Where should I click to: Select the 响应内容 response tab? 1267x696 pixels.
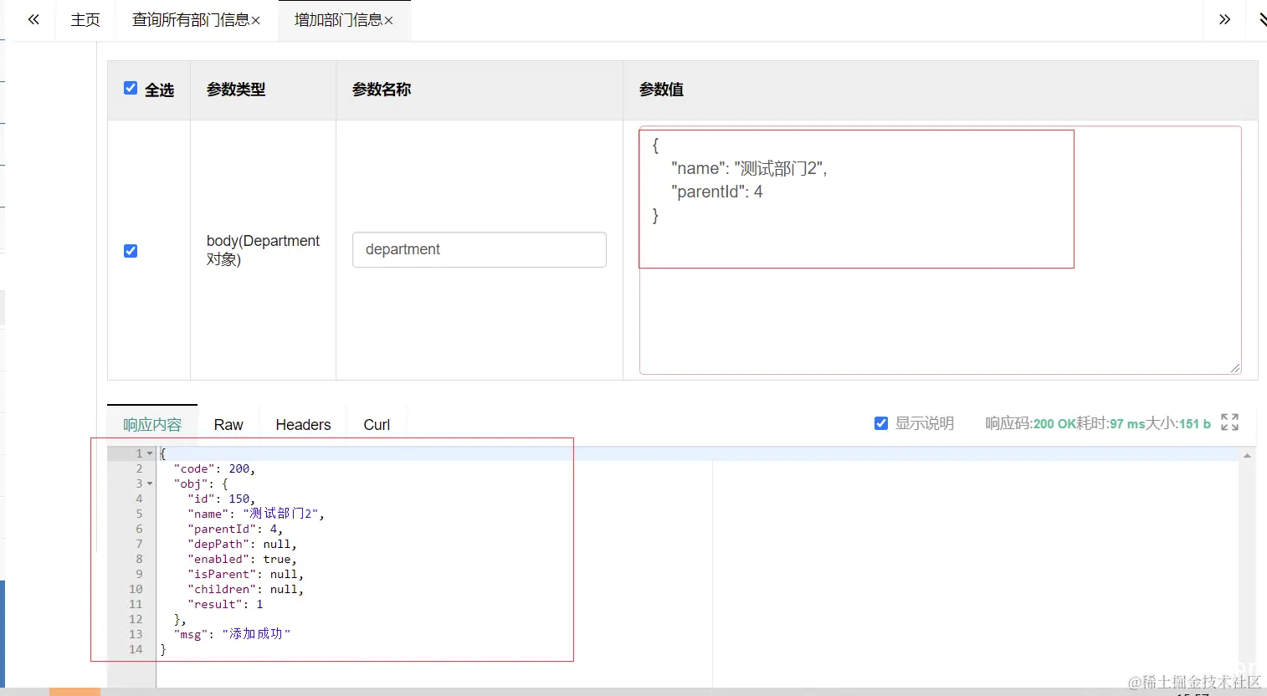point(151,424)
